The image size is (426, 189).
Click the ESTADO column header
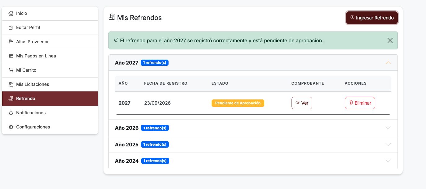tap(220, 83)
